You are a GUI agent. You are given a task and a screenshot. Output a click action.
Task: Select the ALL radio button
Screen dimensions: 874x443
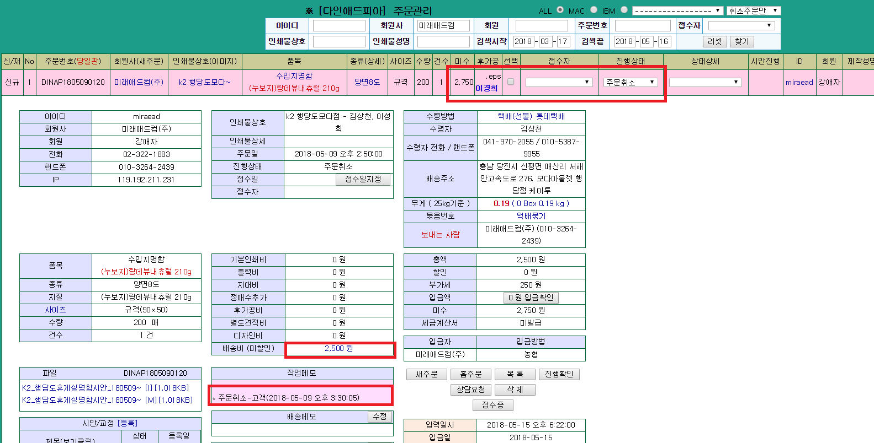(560, 10)
